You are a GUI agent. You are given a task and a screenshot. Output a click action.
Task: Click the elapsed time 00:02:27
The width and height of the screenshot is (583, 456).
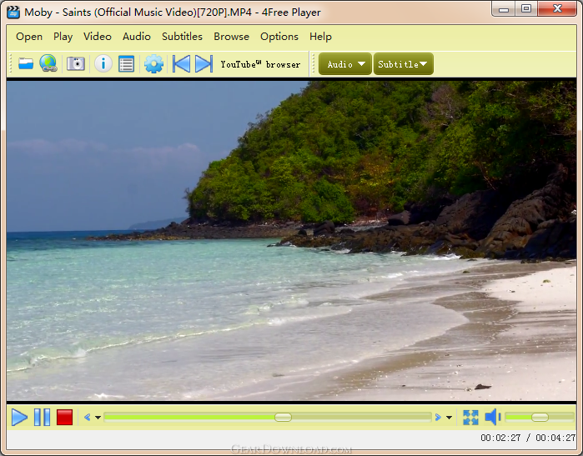[500, 438]
